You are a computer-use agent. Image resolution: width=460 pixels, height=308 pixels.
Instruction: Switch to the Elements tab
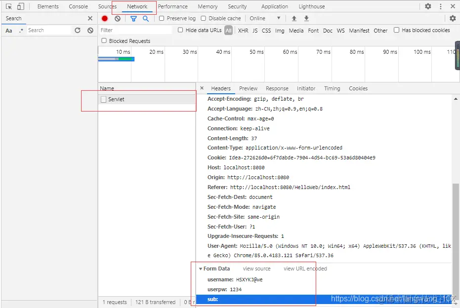click(x=48, y=6)
